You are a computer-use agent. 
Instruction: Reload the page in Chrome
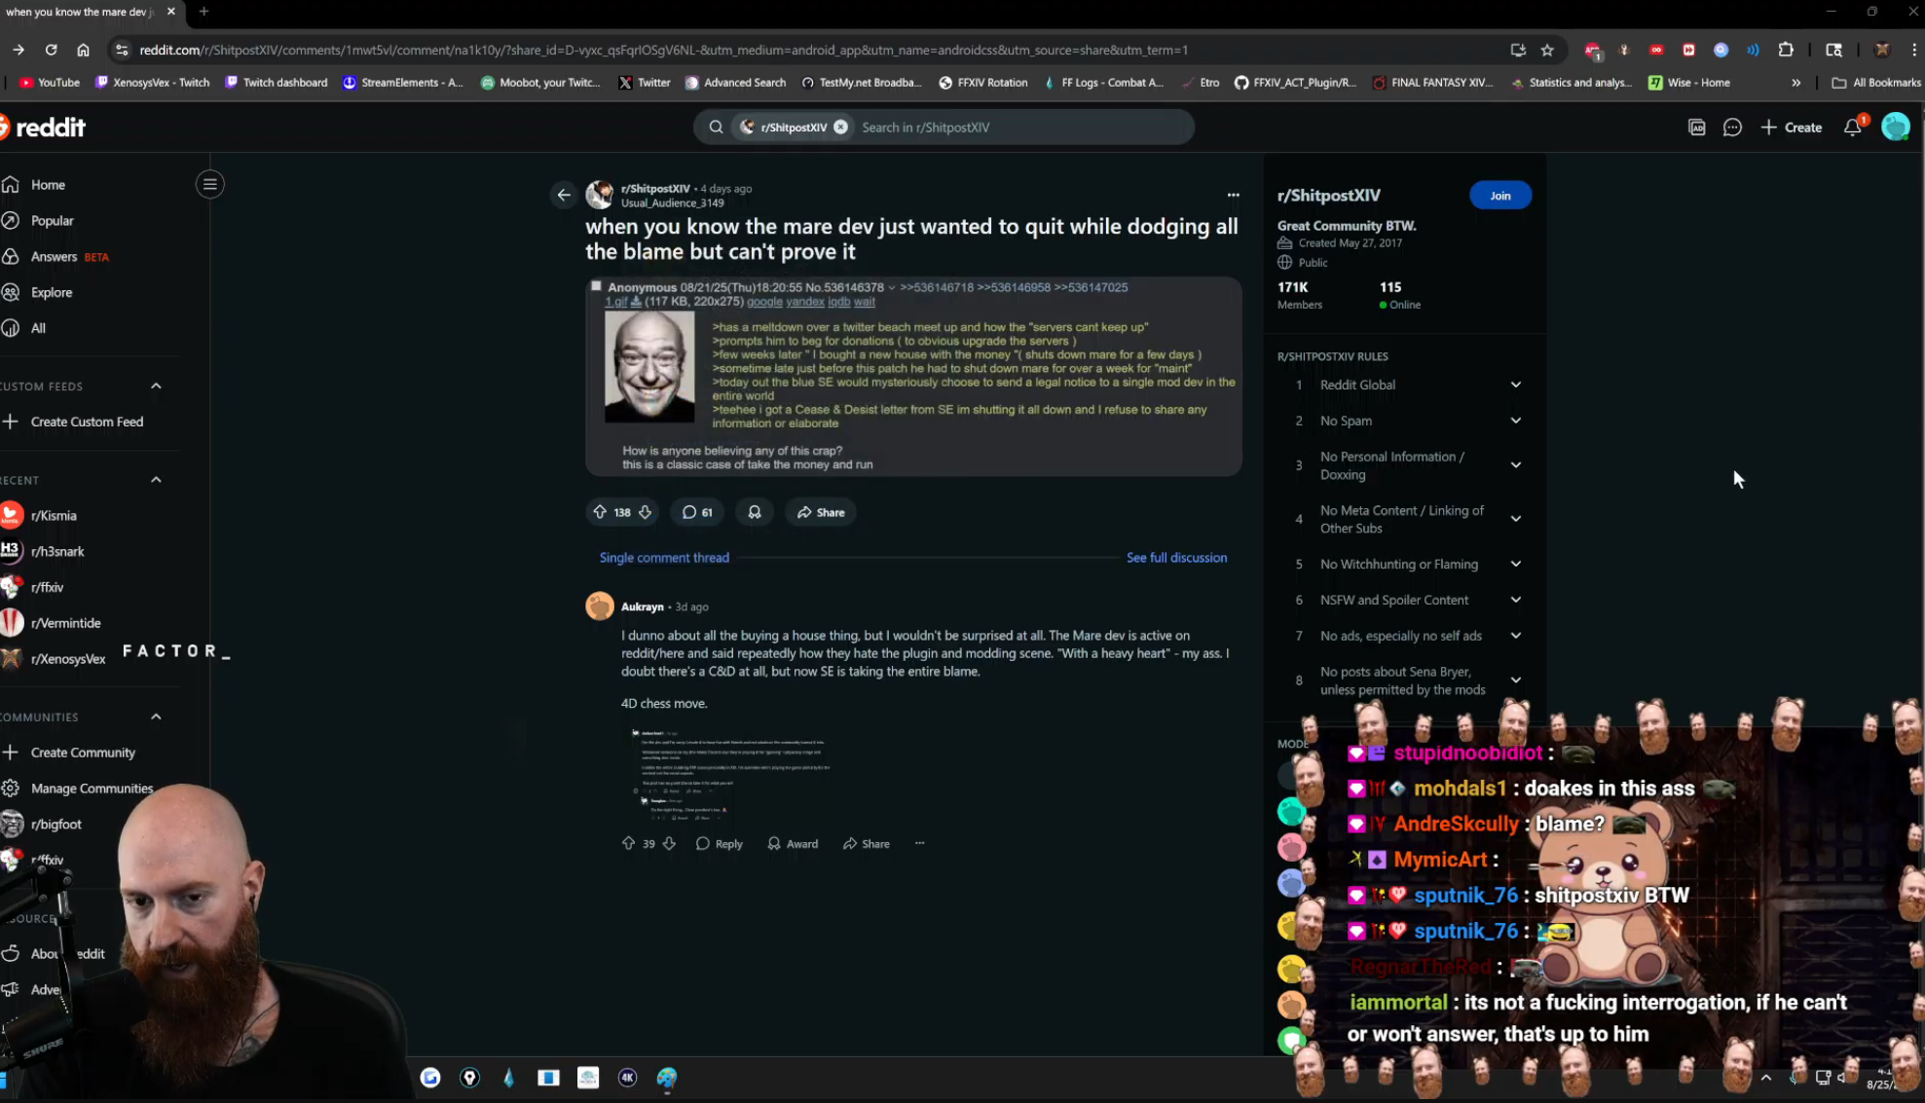[x=51, y=50]
